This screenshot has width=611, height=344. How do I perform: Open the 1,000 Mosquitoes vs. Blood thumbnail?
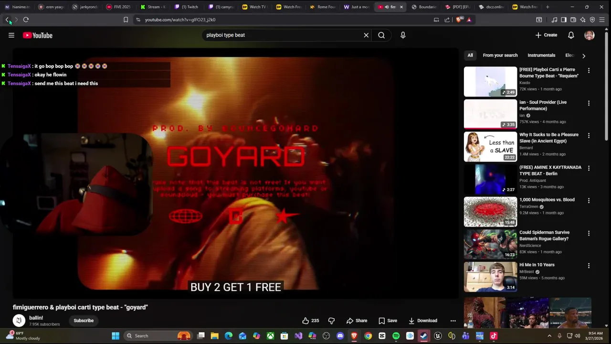(x=490, y=212)
